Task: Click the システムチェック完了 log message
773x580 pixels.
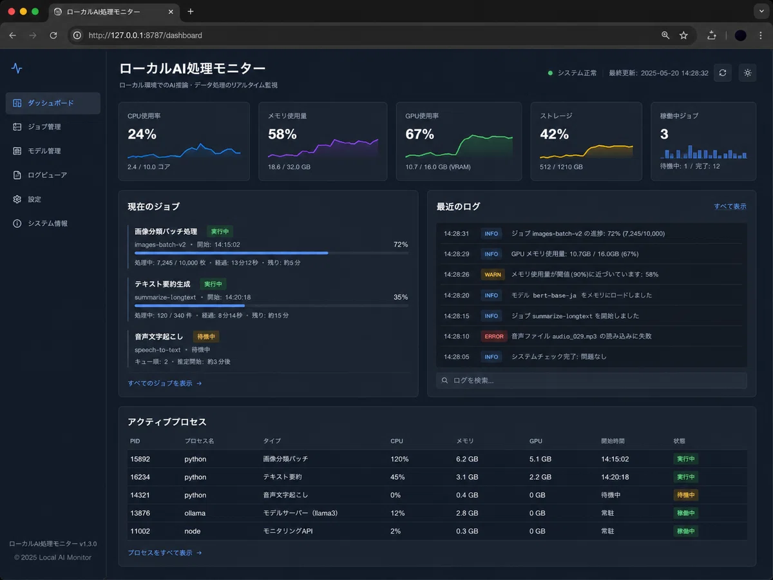Action: click(x=558, y=357)
